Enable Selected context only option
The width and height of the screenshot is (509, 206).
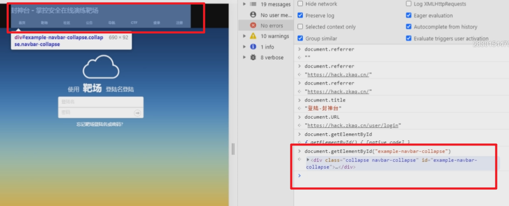pyautogui.click(x=300, y=26)
